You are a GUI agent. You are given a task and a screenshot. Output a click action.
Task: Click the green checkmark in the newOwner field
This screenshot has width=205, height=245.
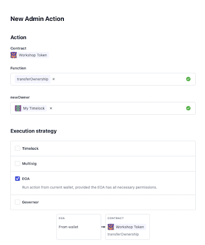point(188,108)
